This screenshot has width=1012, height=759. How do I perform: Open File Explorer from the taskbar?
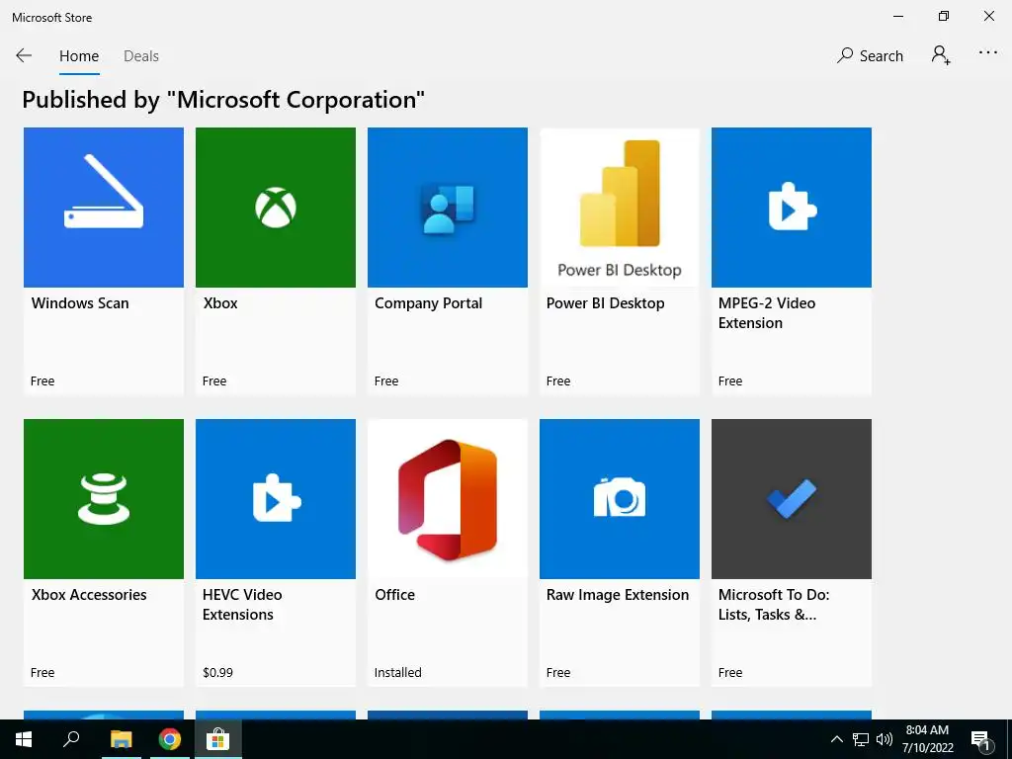pos(121,739)
